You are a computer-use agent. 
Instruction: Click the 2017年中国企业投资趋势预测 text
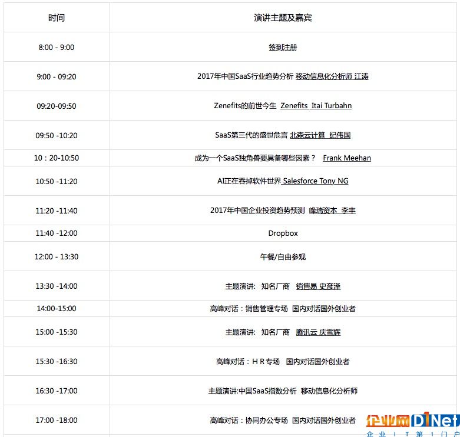257,211
